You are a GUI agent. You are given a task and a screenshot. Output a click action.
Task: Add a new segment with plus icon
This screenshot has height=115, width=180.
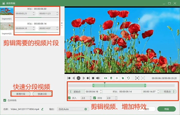(x=117, y=78)
